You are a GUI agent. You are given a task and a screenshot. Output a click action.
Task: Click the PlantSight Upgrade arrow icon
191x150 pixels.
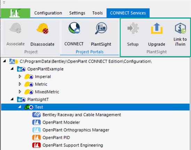pos(157,28)
